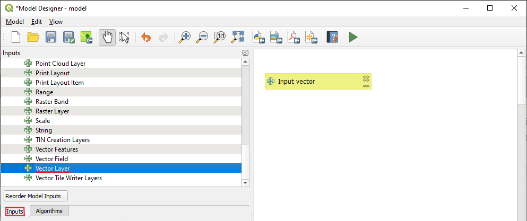The image size is (527, 221).
Task: Zoom out on the model canvas
Action: click(202, 37)
